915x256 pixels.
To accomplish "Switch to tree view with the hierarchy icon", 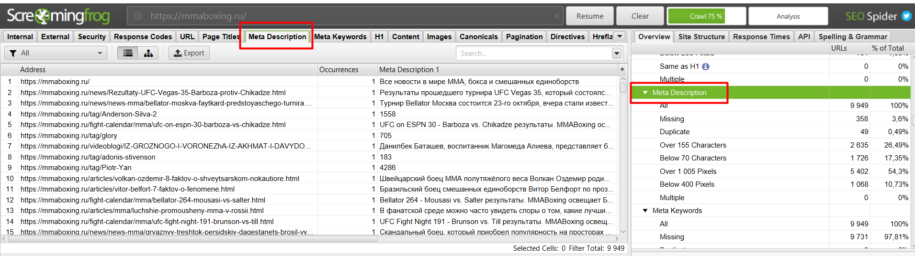I will click(x=148, y=53).
